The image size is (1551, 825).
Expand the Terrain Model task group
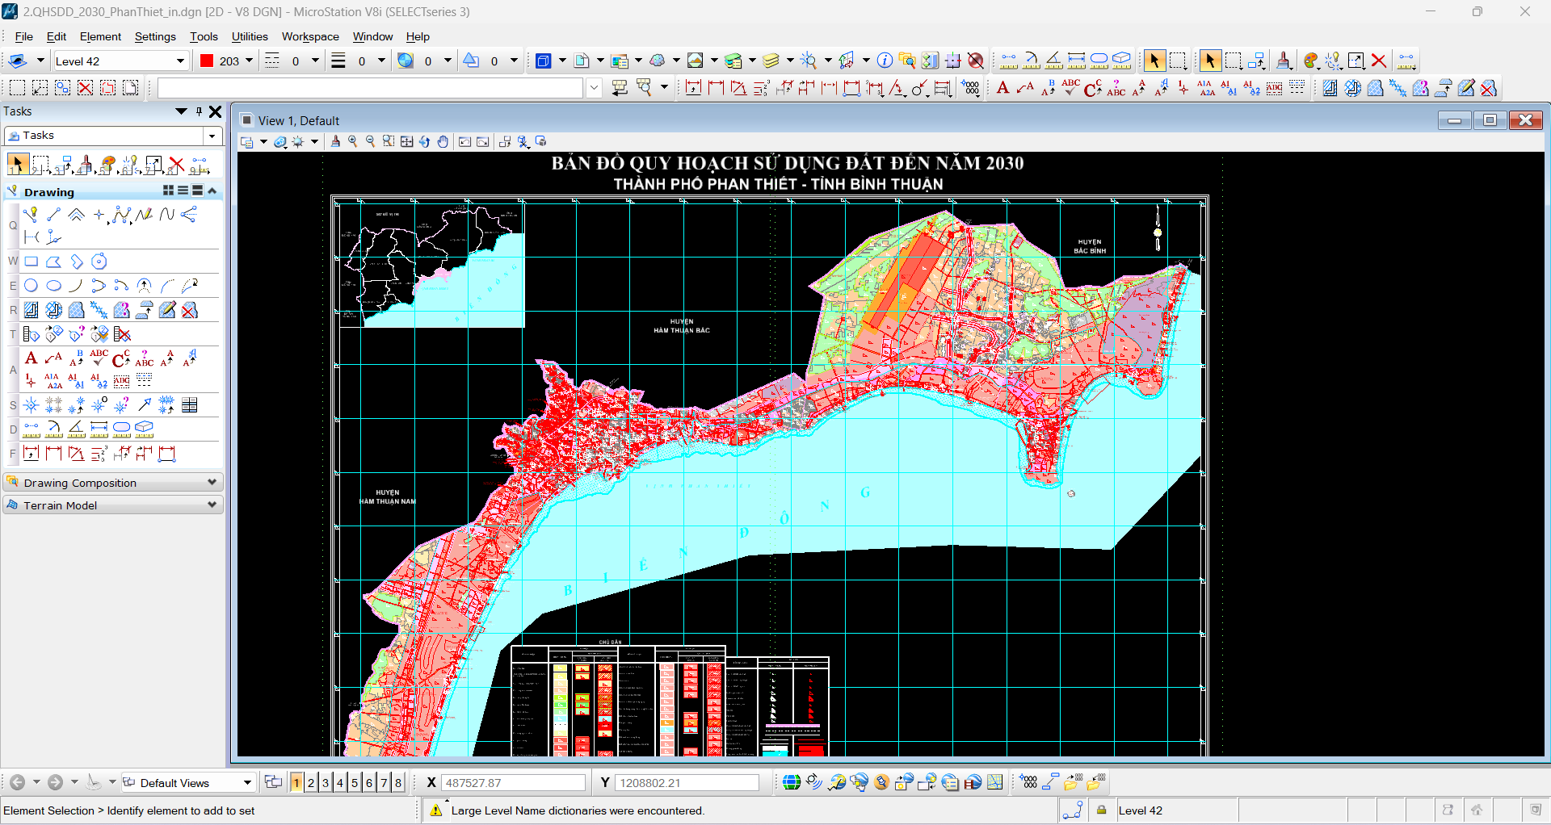(x=113, y=505)
